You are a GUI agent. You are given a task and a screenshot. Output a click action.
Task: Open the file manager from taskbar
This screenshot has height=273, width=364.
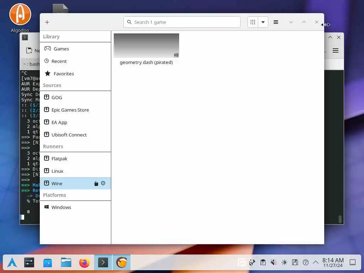(66, 263)
